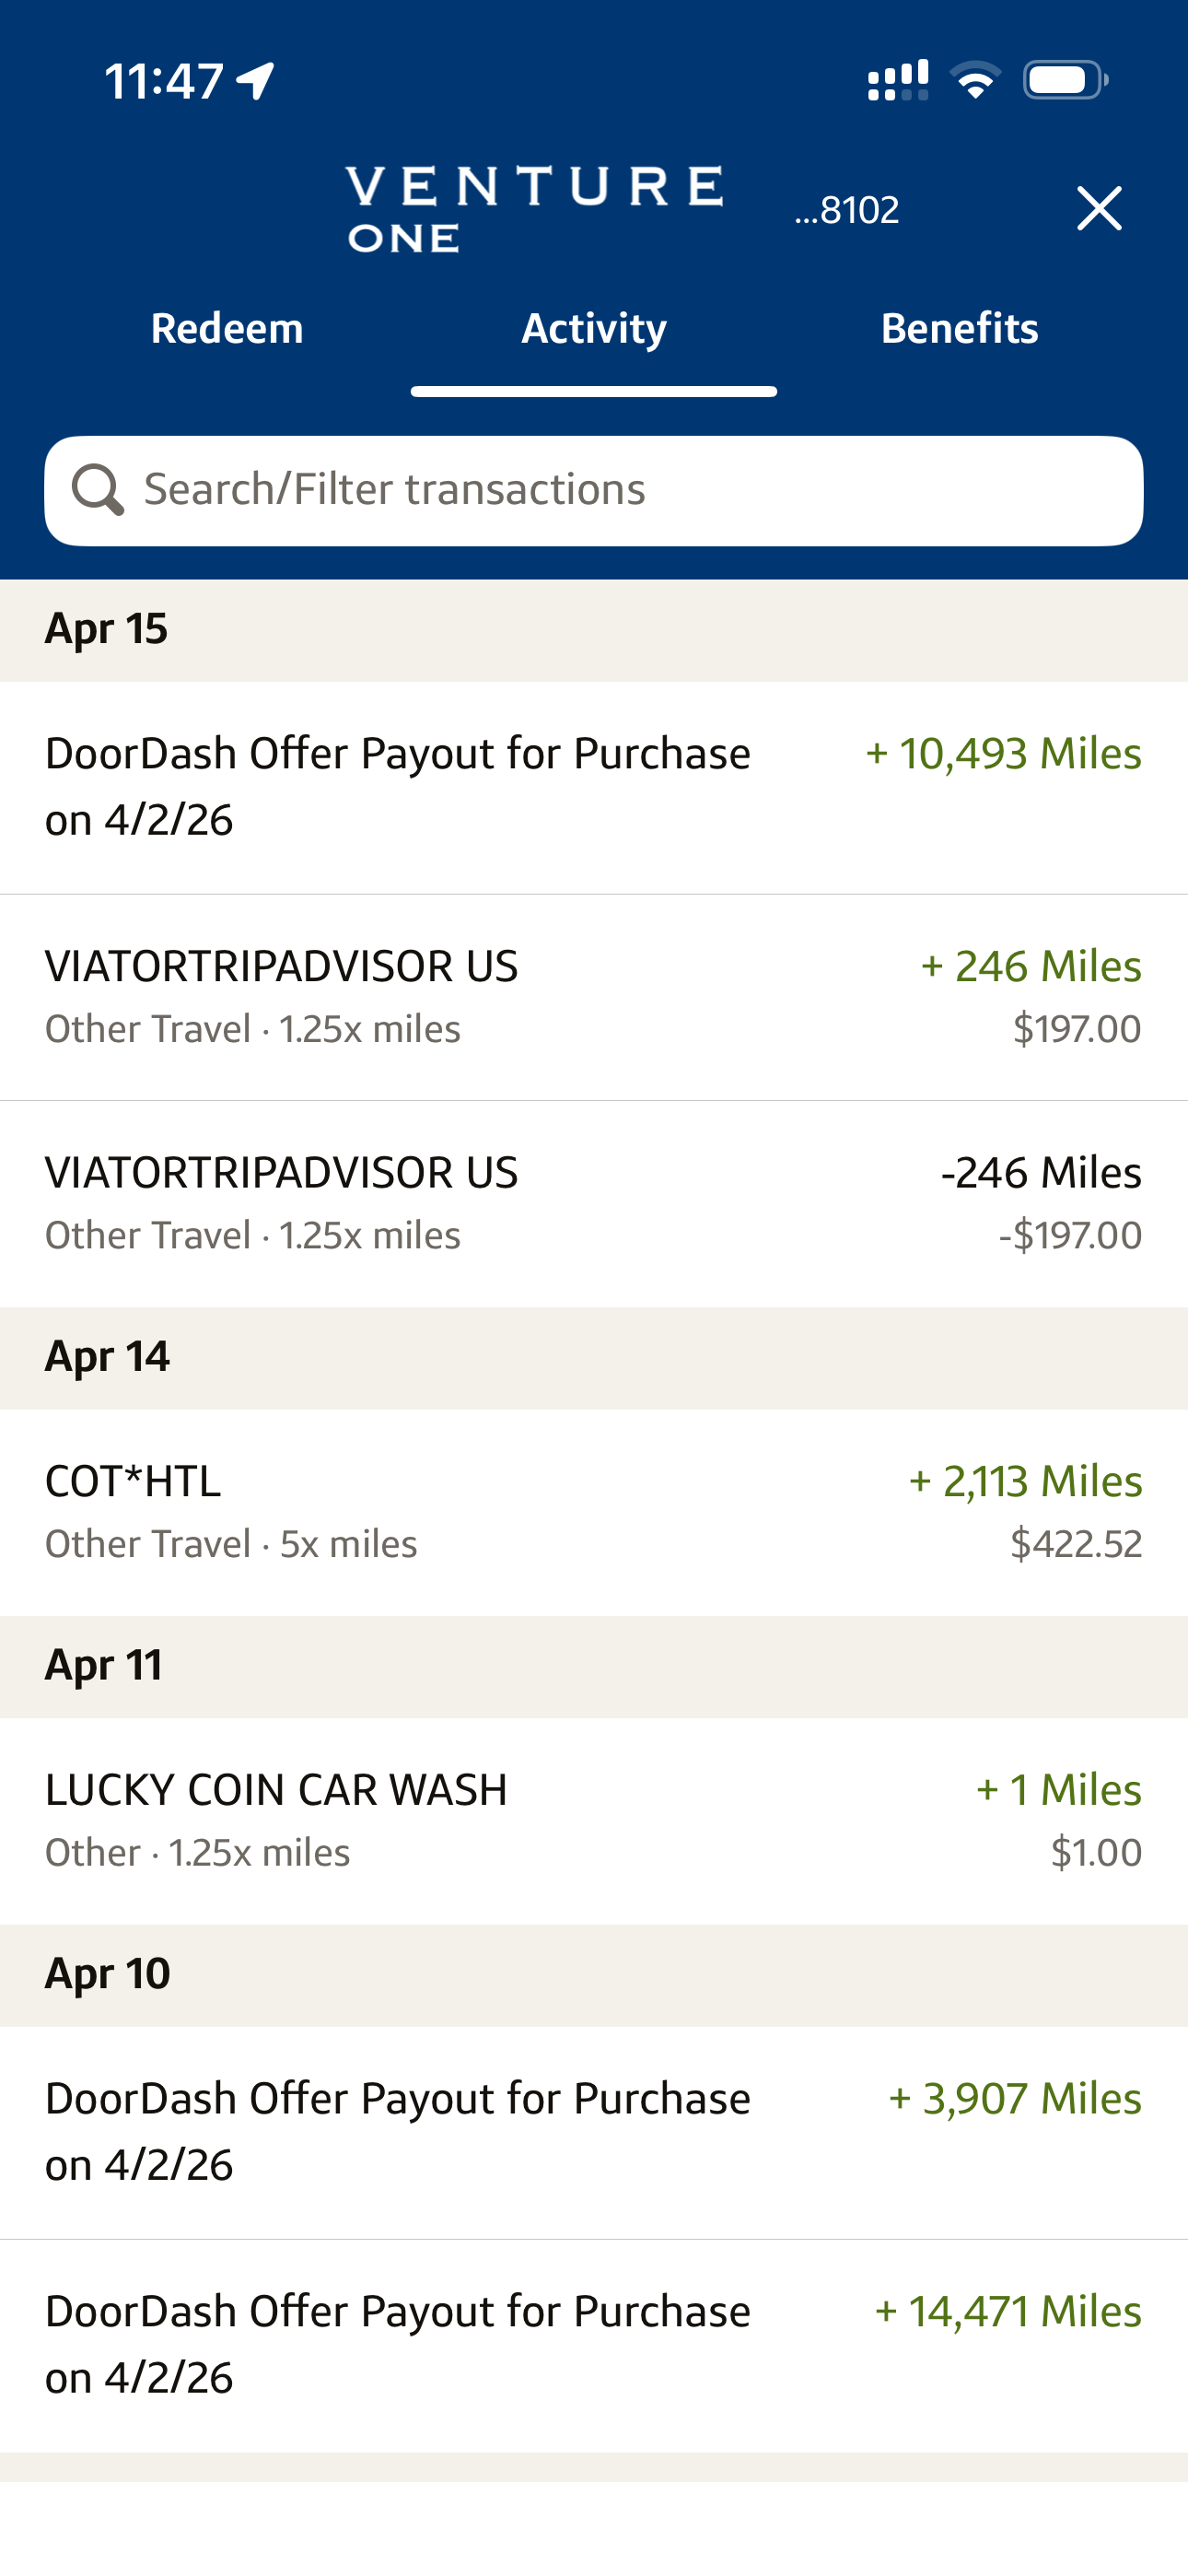This screenshot has width=1188, height=2576.
Task: Tap the cellular signal bars icon
Action: click(897, 80)
